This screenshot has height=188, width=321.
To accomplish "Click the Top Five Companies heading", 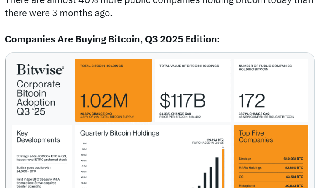I will pyautogui.click(x=256, y=136).
